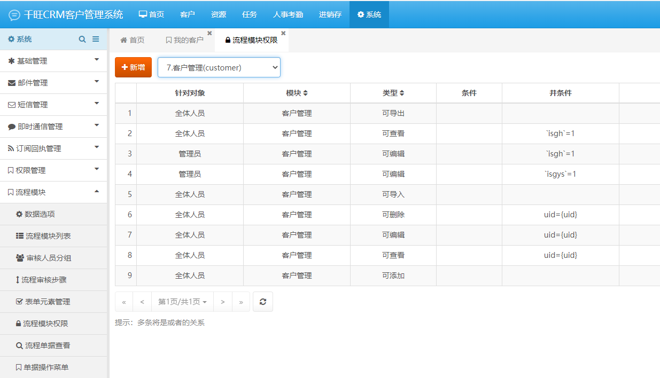This screenshot has width=660, height=378.
Task: Expand the 订阅回执管理 sidebar section
Action: pyautogui.click(x=53, y=148)
